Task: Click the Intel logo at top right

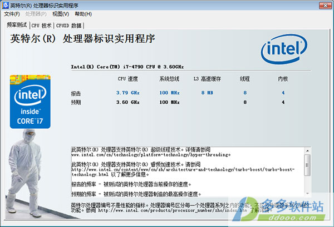Action: [284, 49]
